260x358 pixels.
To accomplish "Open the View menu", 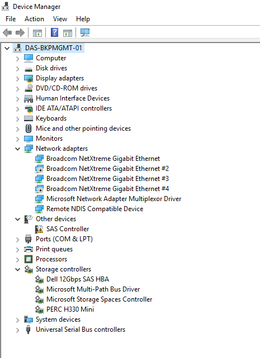I will 60,19.
